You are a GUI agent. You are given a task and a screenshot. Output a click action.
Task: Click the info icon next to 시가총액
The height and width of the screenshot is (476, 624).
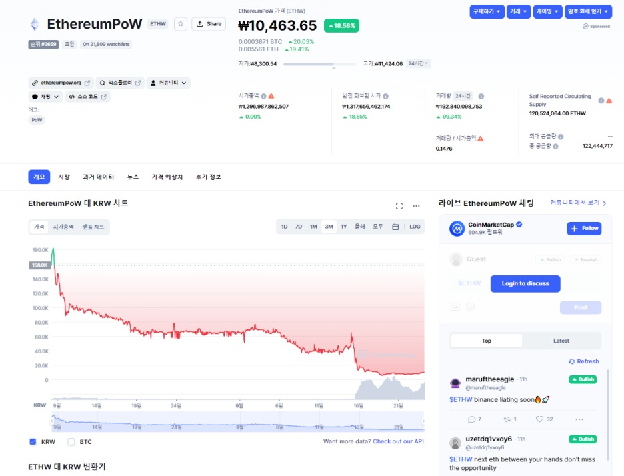(263, 96)
